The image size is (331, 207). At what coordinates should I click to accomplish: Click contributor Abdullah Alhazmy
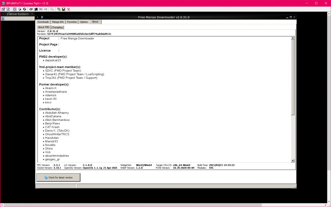tap(57, 113)
